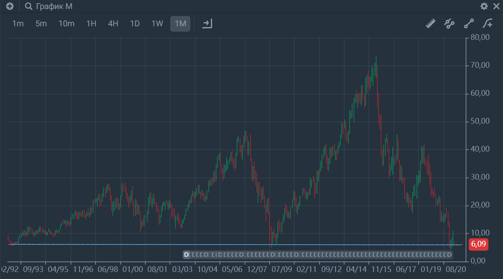Switch on the 1D daily timeframe
The image size is (503, 279).
tap(135, 23)
